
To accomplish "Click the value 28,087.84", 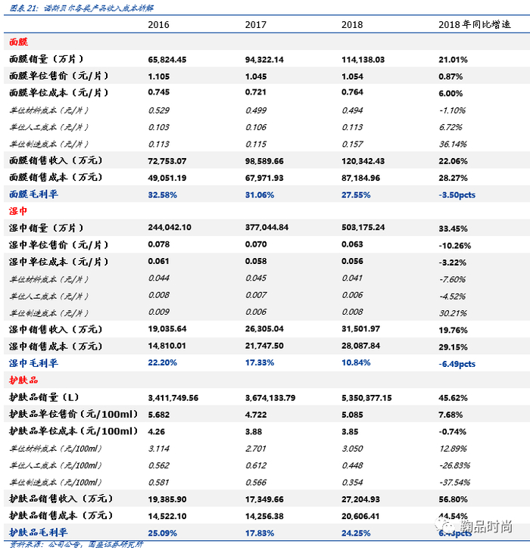I will click(x=361, y=346).
